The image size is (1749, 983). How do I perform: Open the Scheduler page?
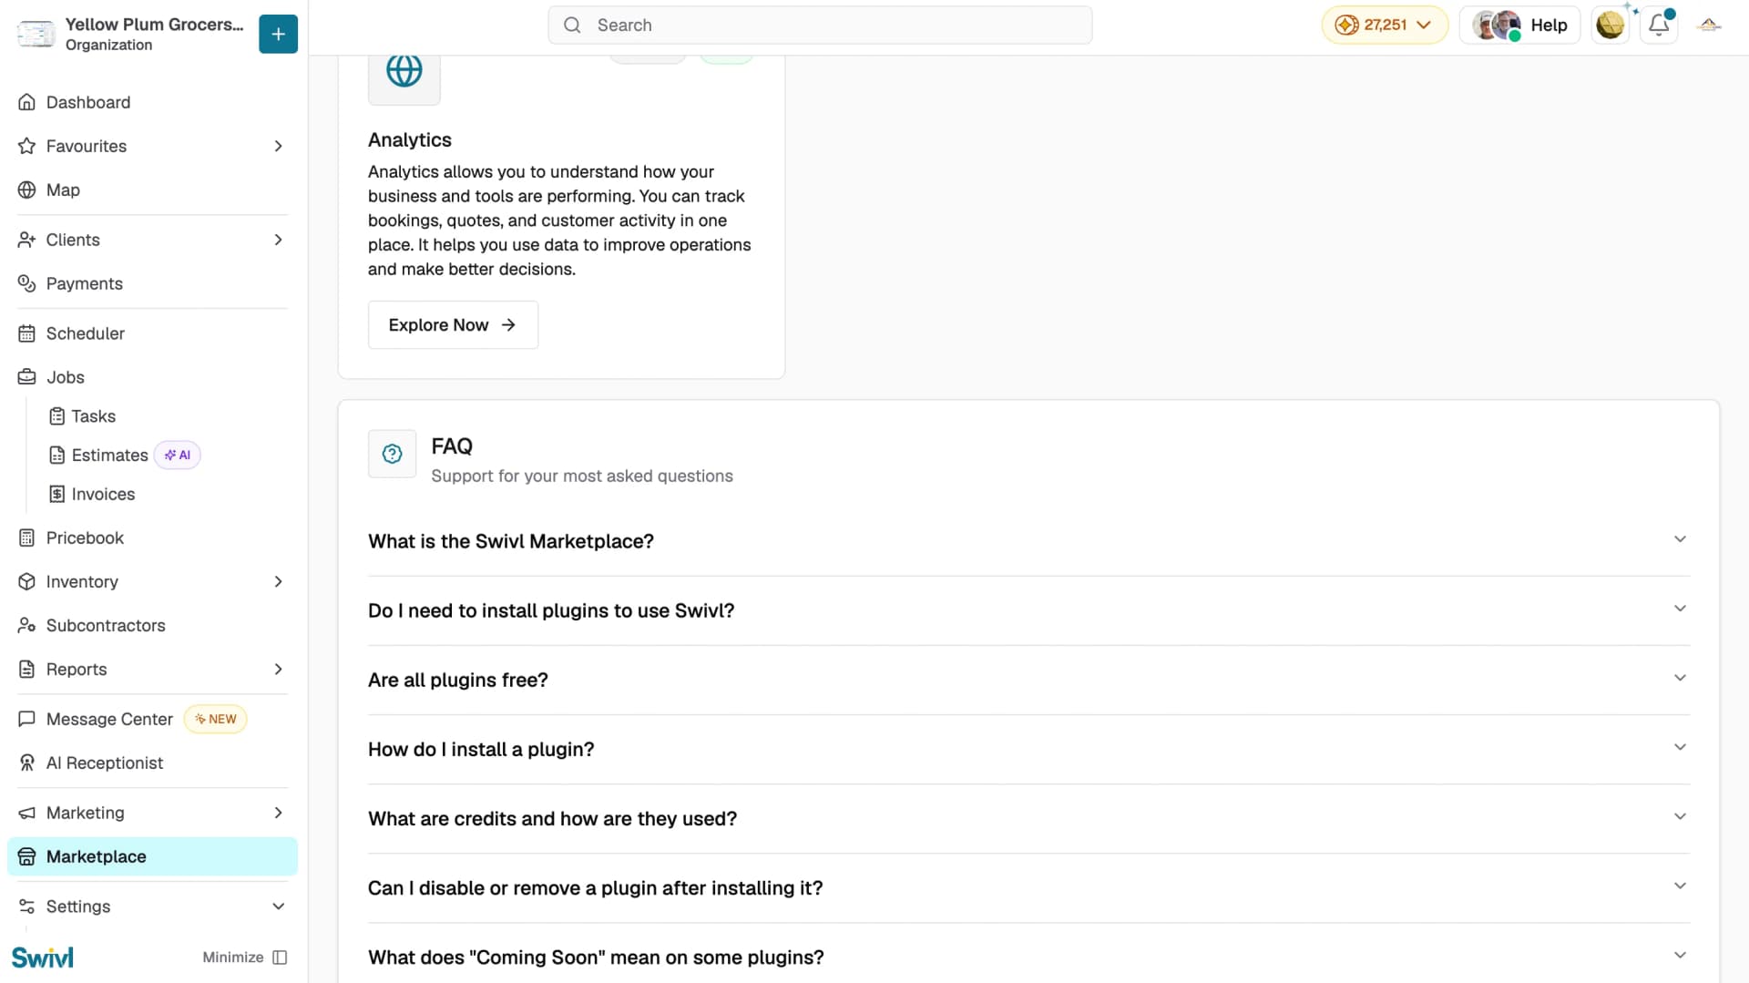pyautogui.click(x=152, y=333)
